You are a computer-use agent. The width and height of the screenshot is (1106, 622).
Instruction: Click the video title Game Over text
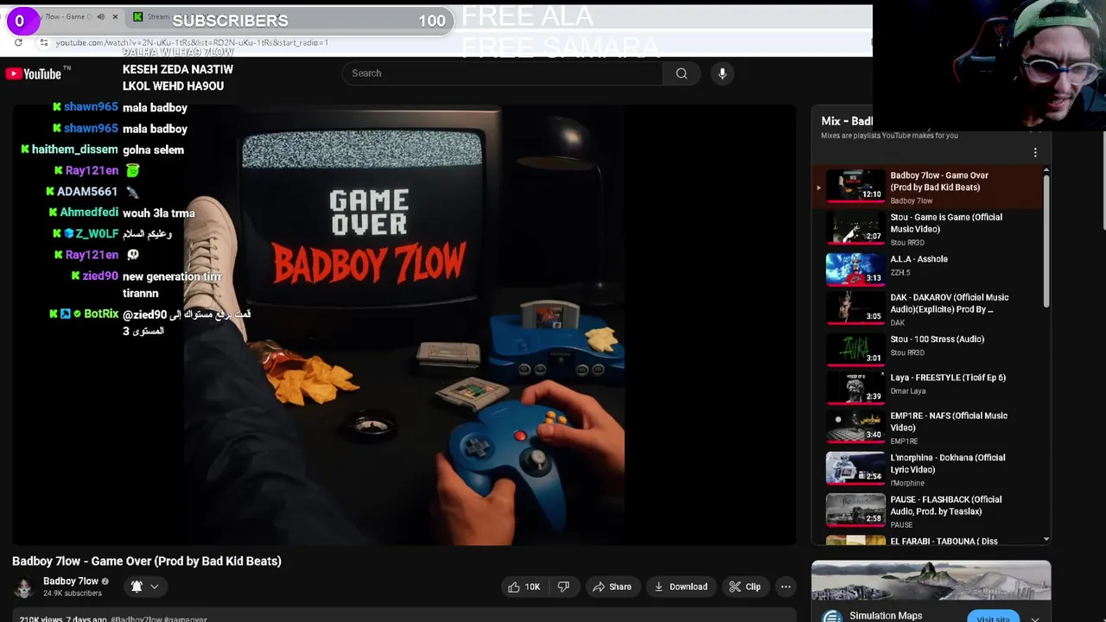point(147,561)
